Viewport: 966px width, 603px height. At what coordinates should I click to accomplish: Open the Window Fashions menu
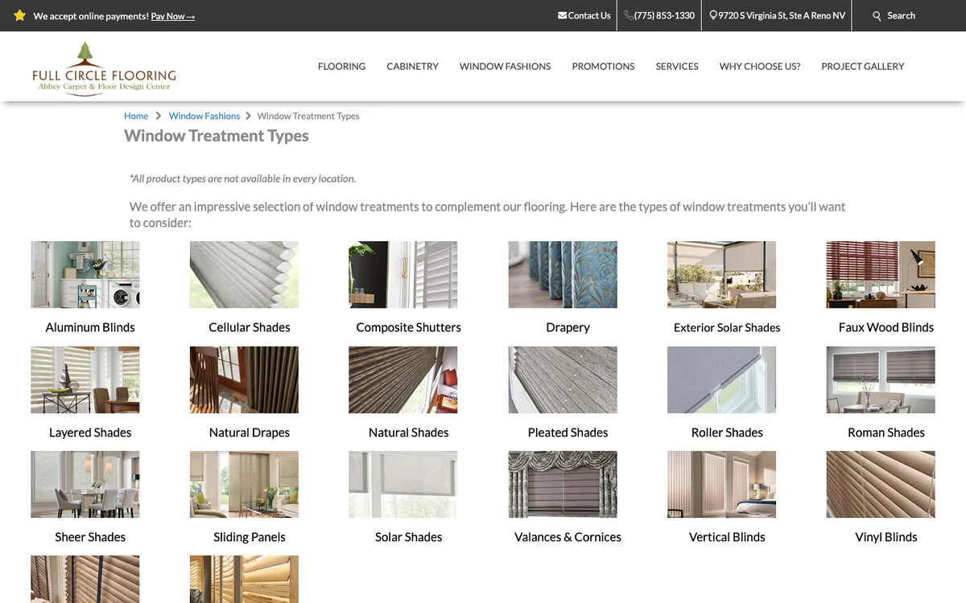(x=505, y=67)
